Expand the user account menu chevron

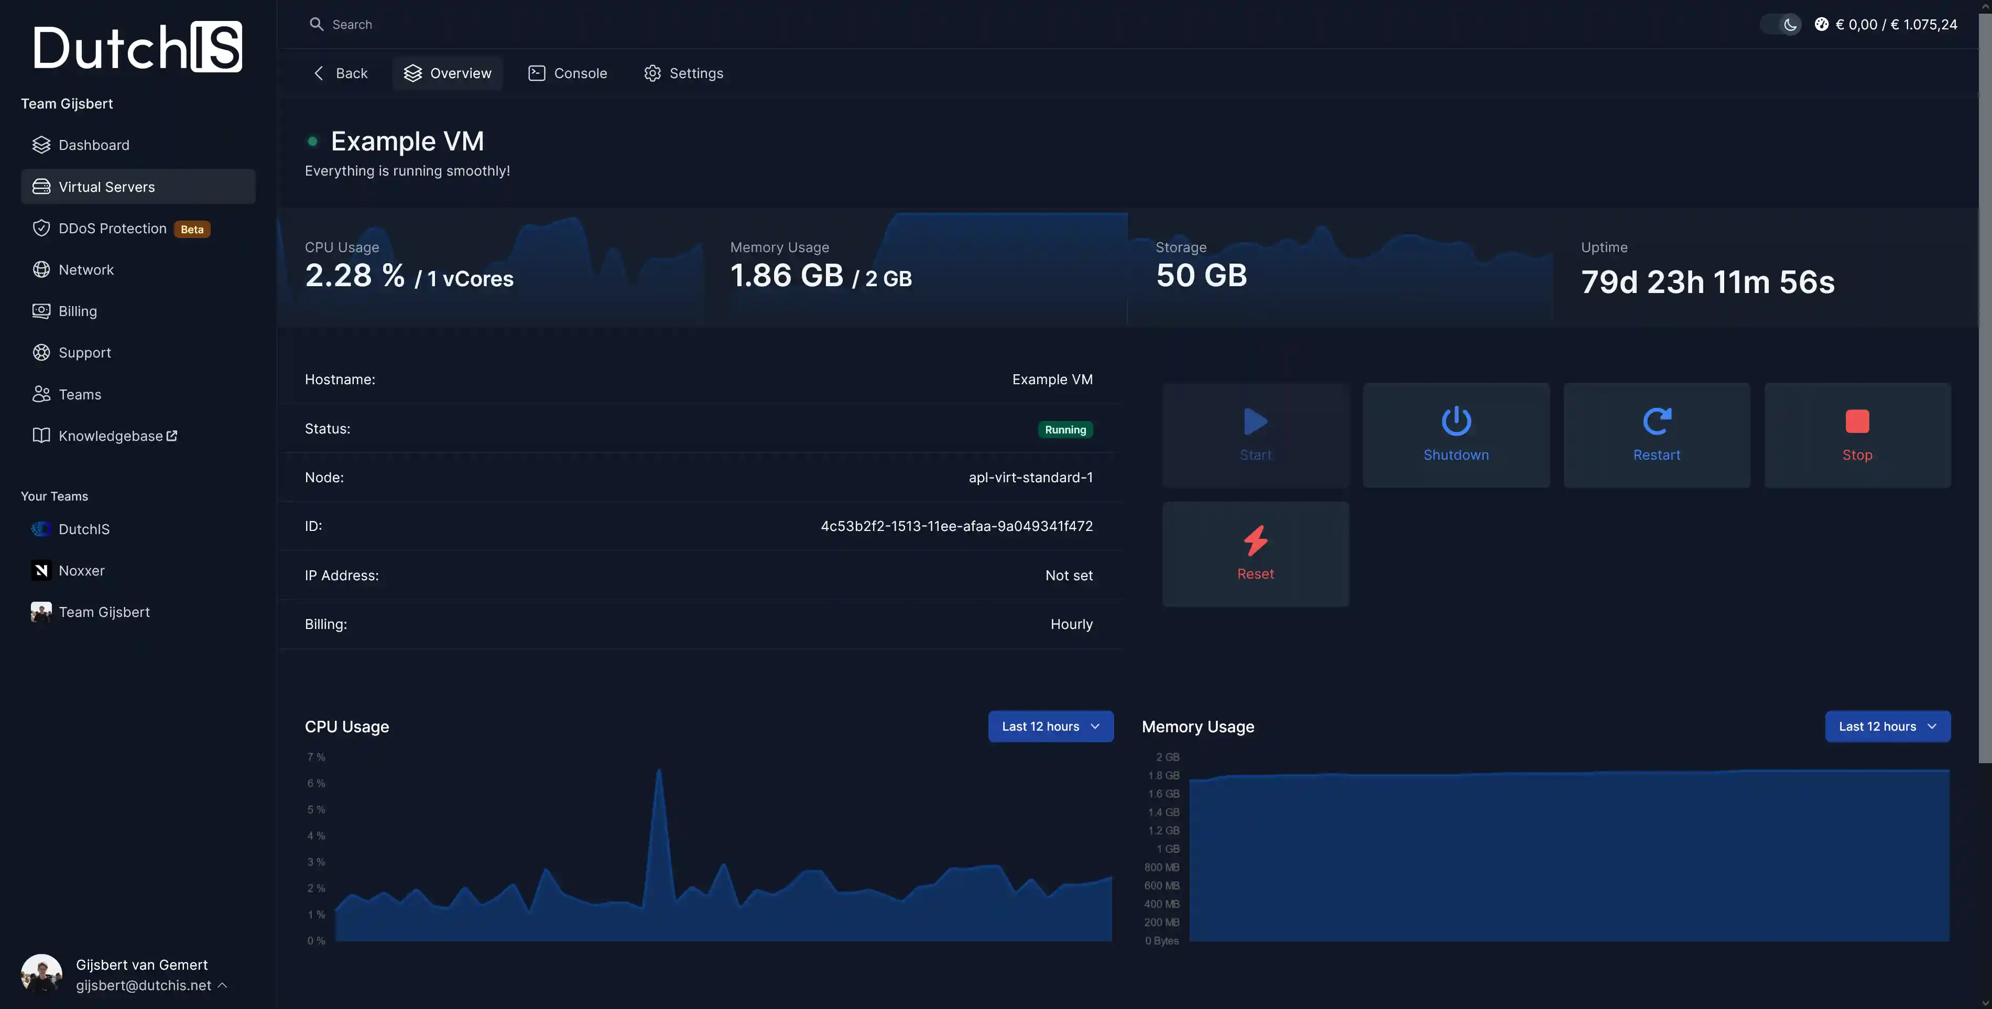point(223,985)
